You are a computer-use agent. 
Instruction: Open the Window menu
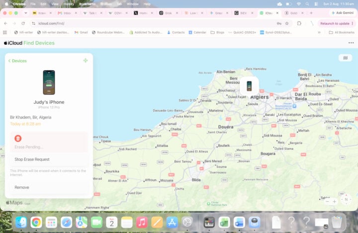coord(132,4)
